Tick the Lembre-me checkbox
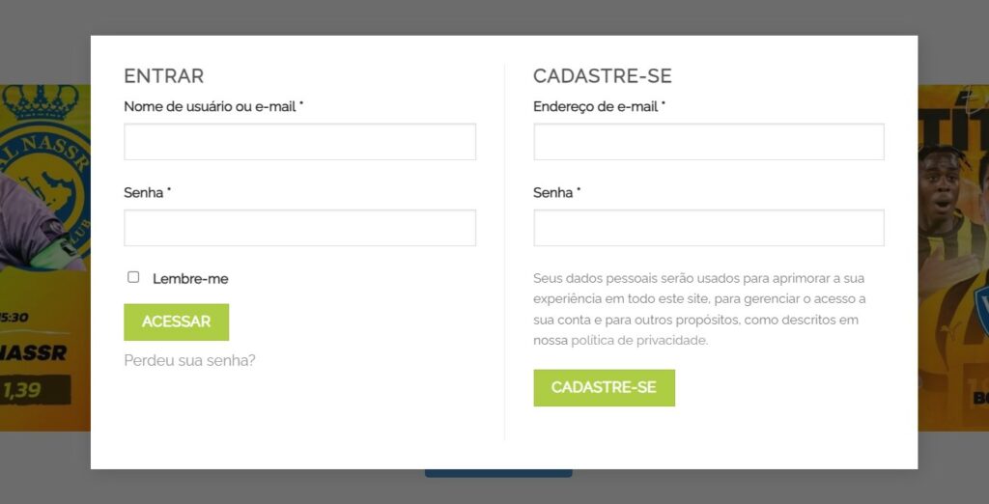 coord(133,277)
